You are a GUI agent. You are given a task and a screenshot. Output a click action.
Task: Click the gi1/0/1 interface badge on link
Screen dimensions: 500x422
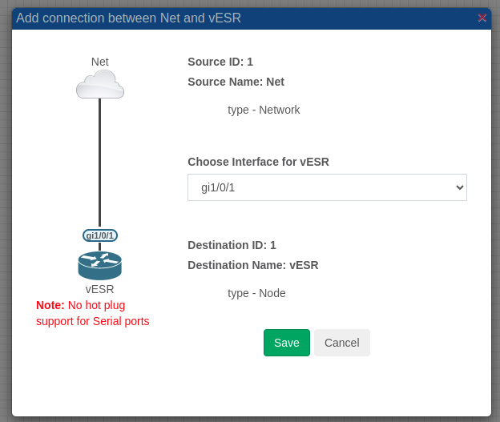[x=100, y=235]
